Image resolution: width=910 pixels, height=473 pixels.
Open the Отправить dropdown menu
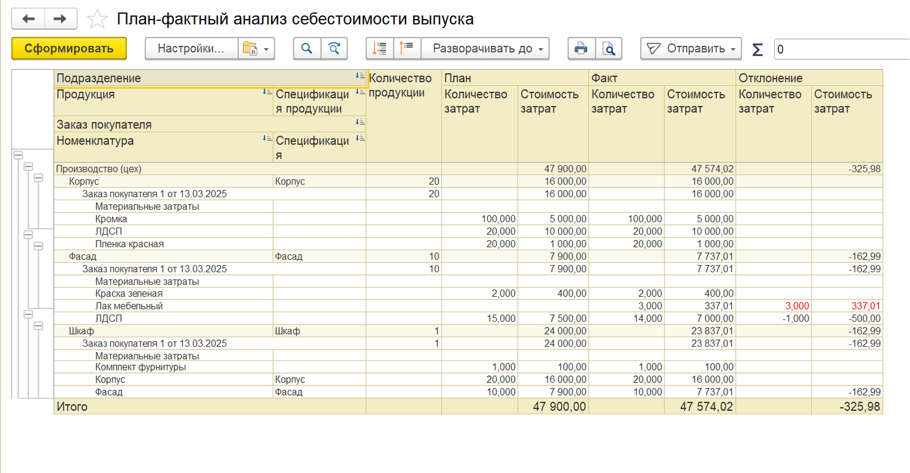coord(691,49)
